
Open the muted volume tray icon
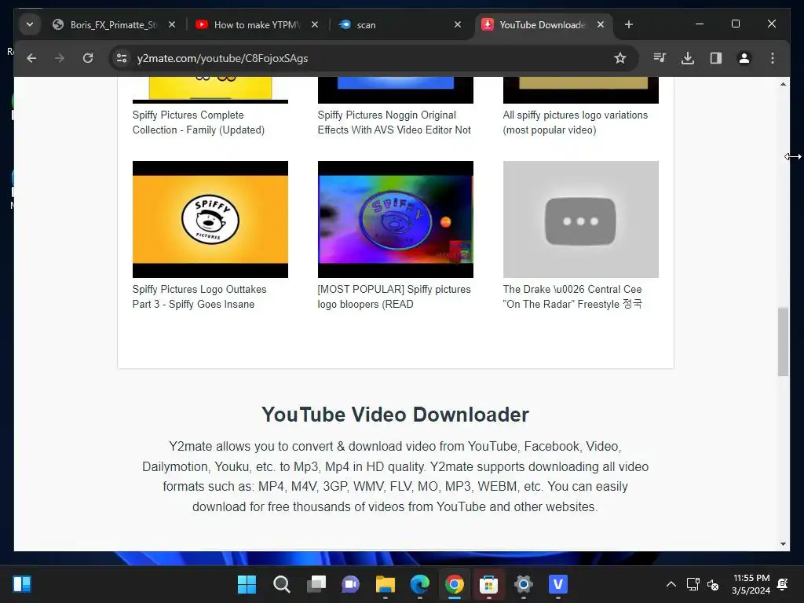[713, 584]
